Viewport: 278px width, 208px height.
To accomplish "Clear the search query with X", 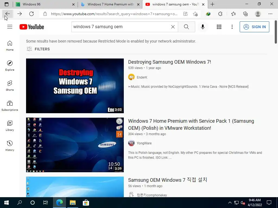I will click(173, 27).
